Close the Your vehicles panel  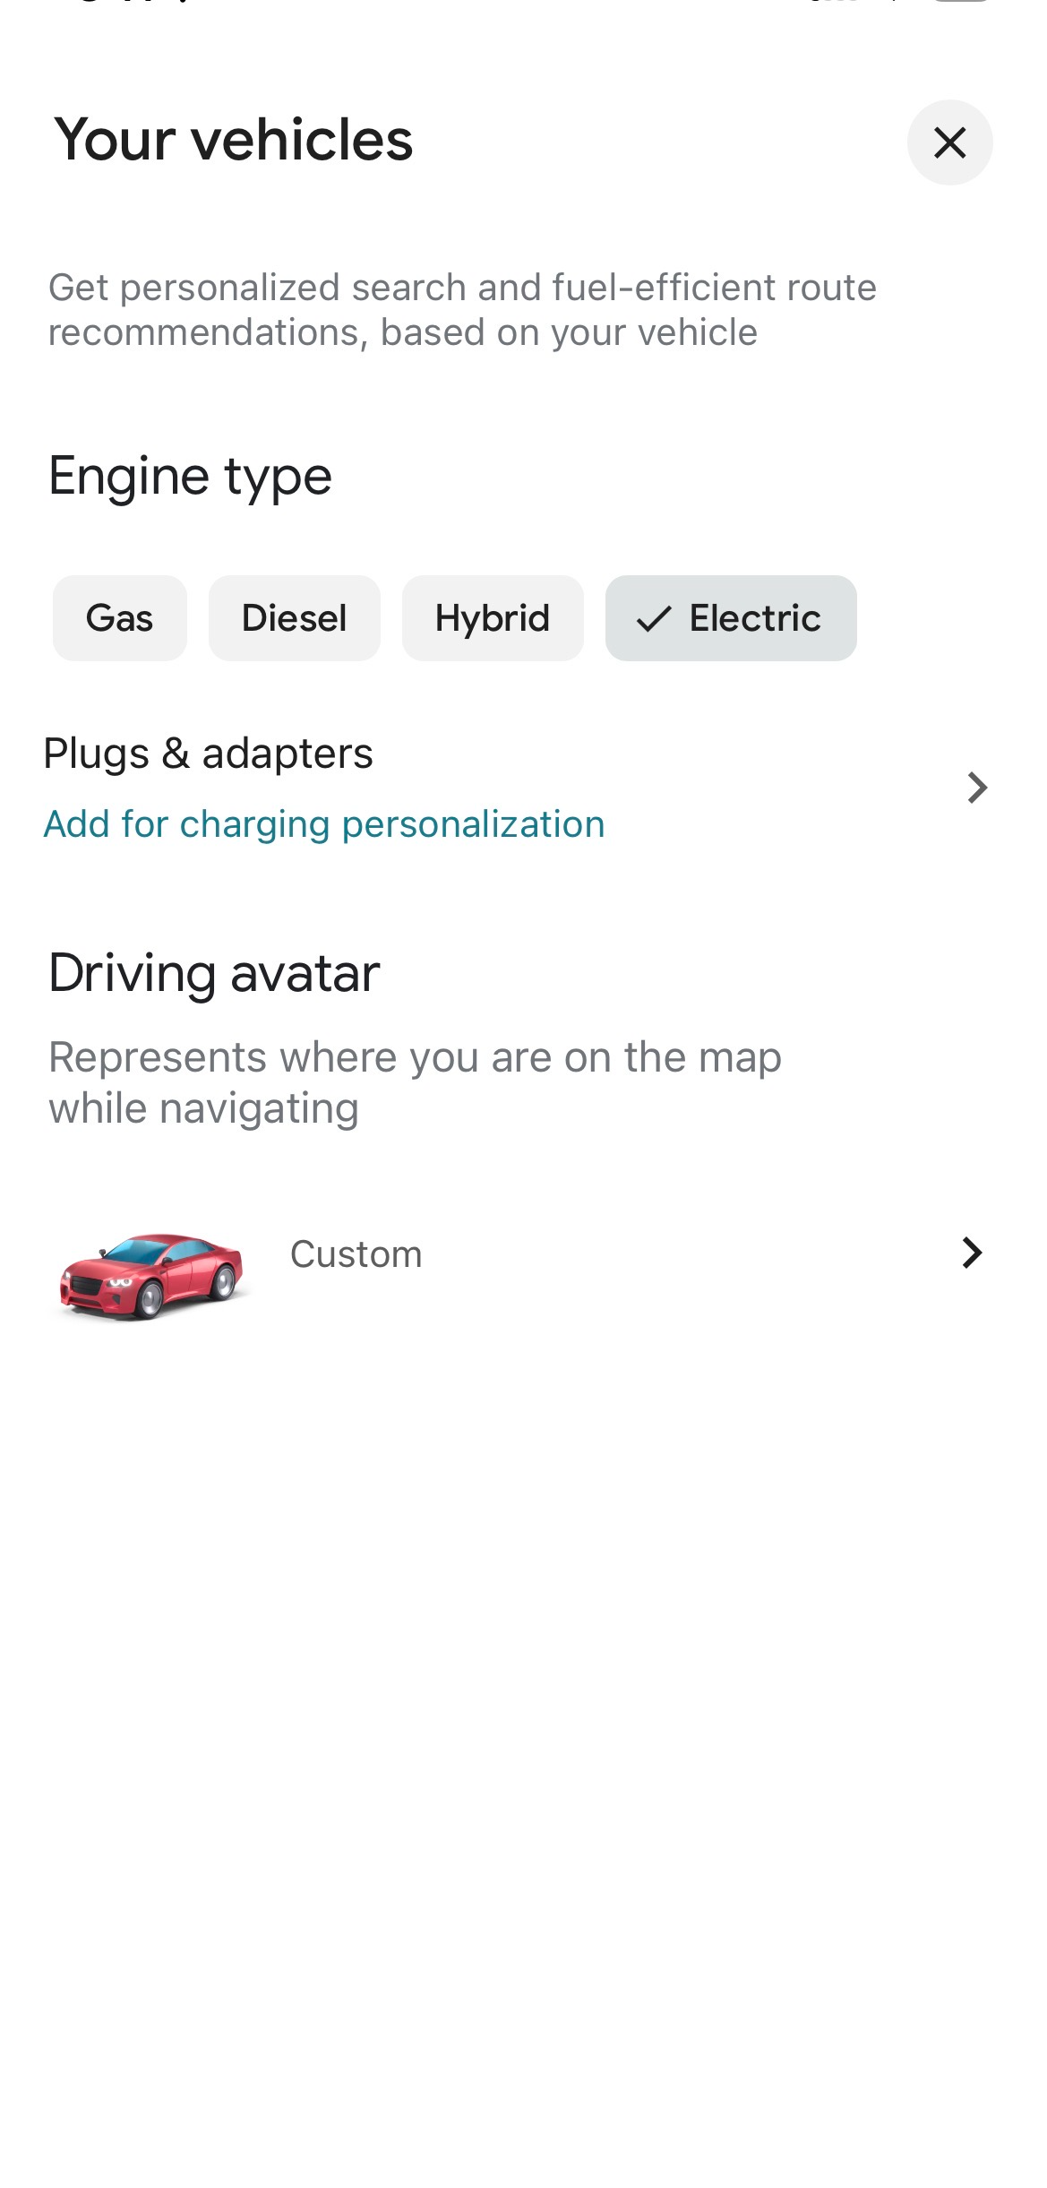tap(948, 142)
